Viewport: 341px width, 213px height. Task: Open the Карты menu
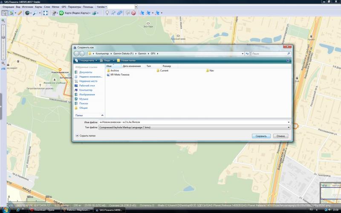click(38, 7)
